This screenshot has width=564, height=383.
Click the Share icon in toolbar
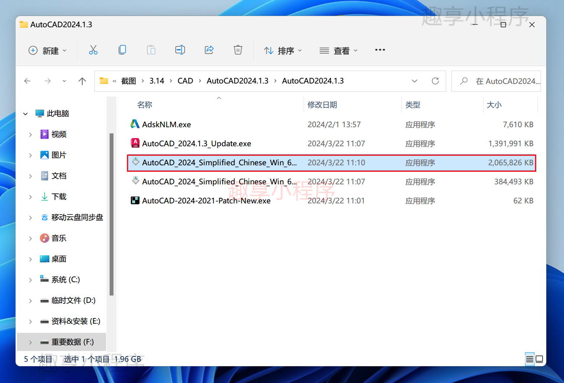point(209,50)
